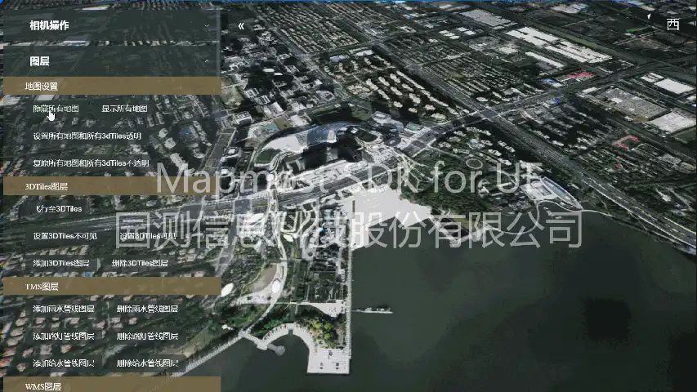Viewport: 697px width, 392px height.
Task: Set all maps and 3dTiles transparent (透明)
Action: (87, 136)
